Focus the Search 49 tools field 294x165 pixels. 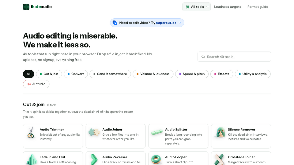point(234,57)
